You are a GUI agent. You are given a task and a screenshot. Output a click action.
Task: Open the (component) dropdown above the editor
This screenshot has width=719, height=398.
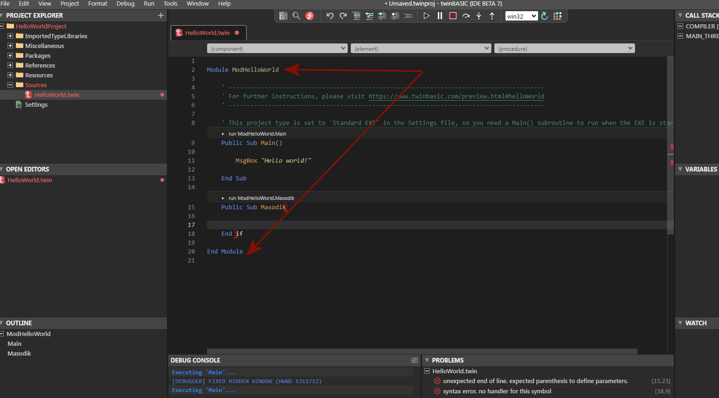point(277,48)
